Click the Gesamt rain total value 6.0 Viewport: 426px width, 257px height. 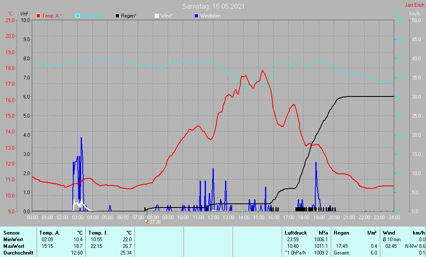pyautogui.click(x=374, y=253)
